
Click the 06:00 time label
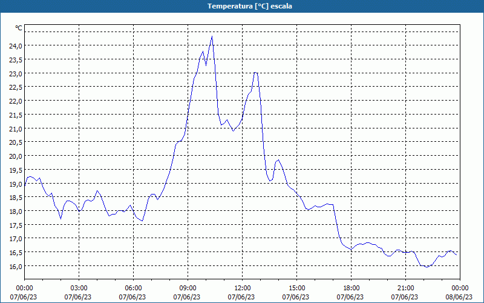[133, 288]
